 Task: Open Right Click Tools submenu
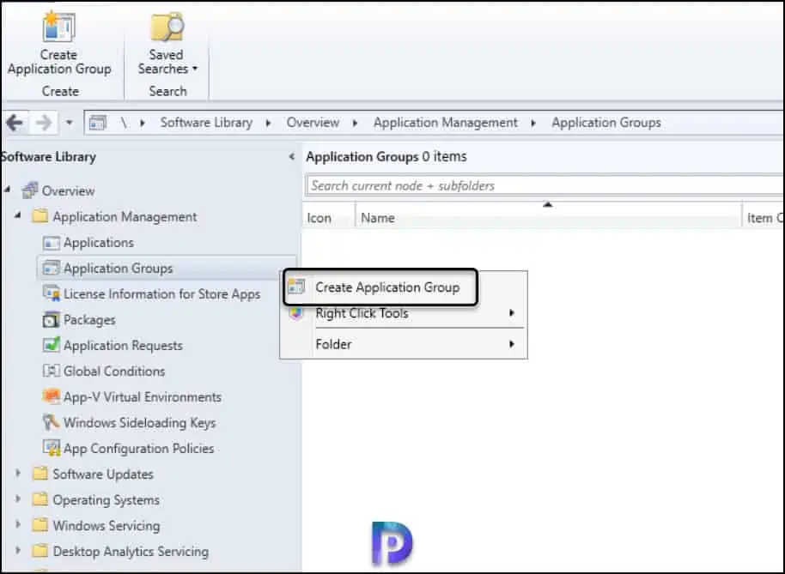(x=404, y=313)
